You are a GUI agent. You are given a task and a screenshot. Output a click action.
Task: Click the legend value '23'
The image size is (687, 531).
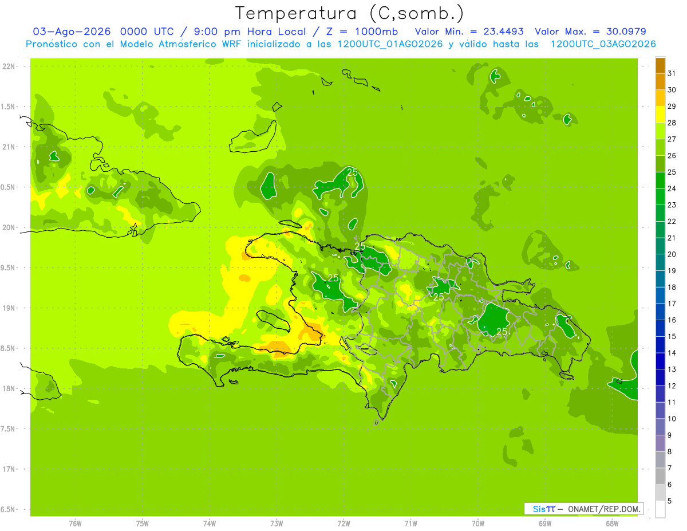click(x=672, y=205)
